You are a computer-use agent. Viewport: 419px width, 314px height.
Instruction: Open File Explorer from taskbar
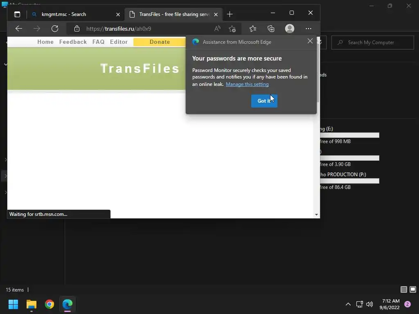(x=31, y=304)
